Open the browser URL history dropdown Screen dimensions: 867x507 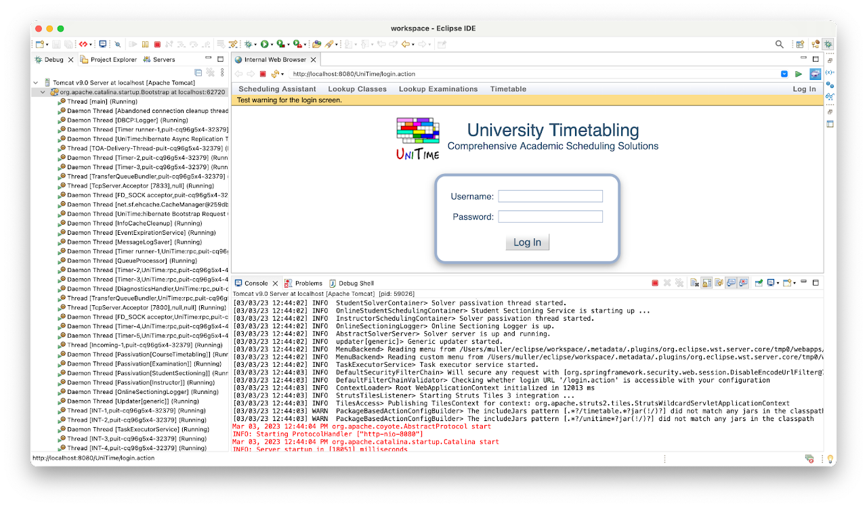pyautogui.click(x=784, y=74)
